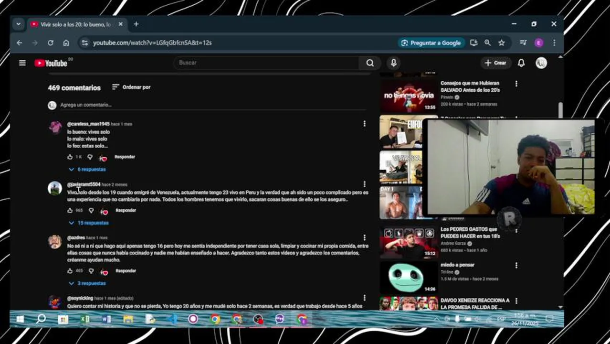
Task: Dislike the @javieramt5504 comment
Action: coord(91,210)
